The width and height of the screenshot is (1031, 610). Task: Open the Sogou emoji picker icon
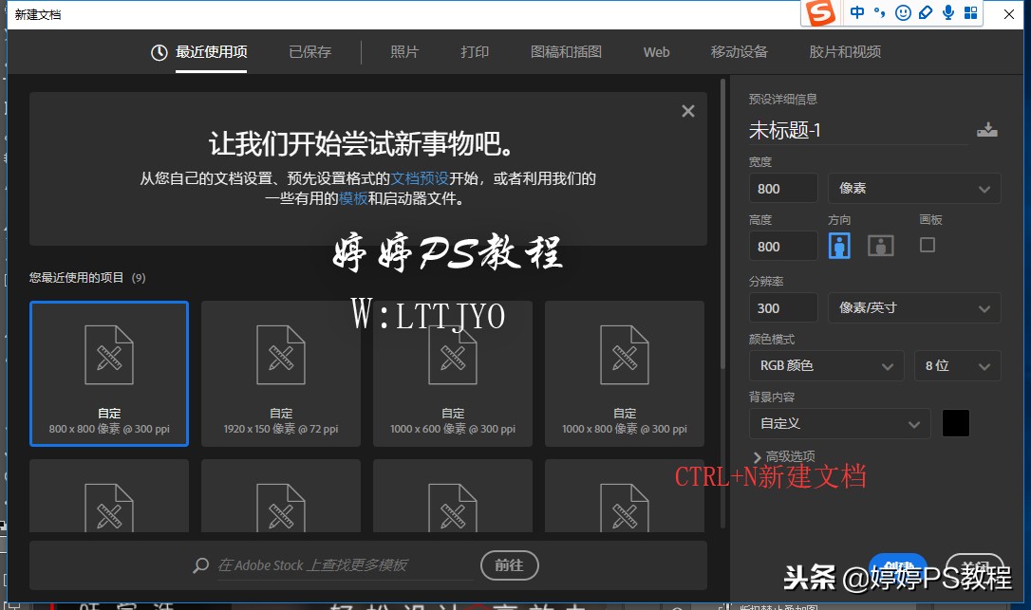pyautogui.click(x=902, y=12)
